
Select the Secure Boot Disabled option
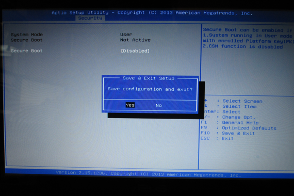[x=135, y=51]
